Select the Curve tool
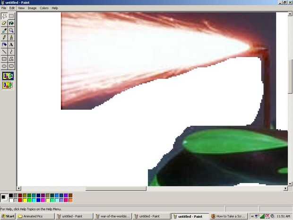This screenshot has height=220, width=293. point(11,52)
